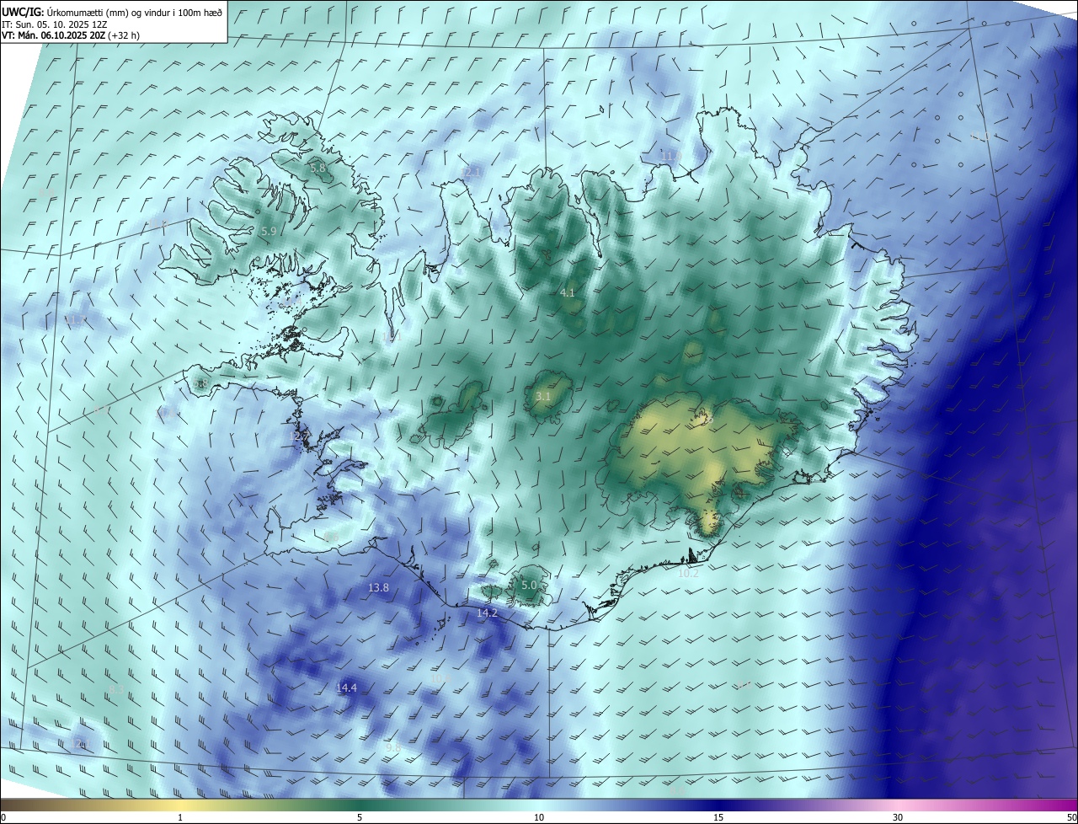Click the 14.4 value over the ocean

pos(346,688)
